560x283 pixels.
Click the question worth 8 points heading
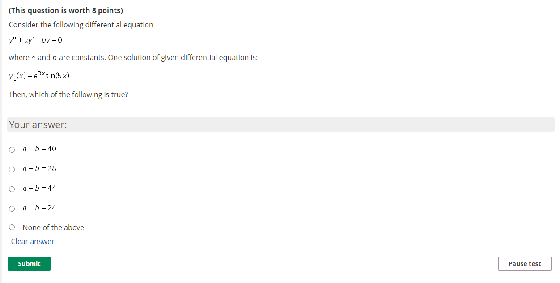coord(66,10)
